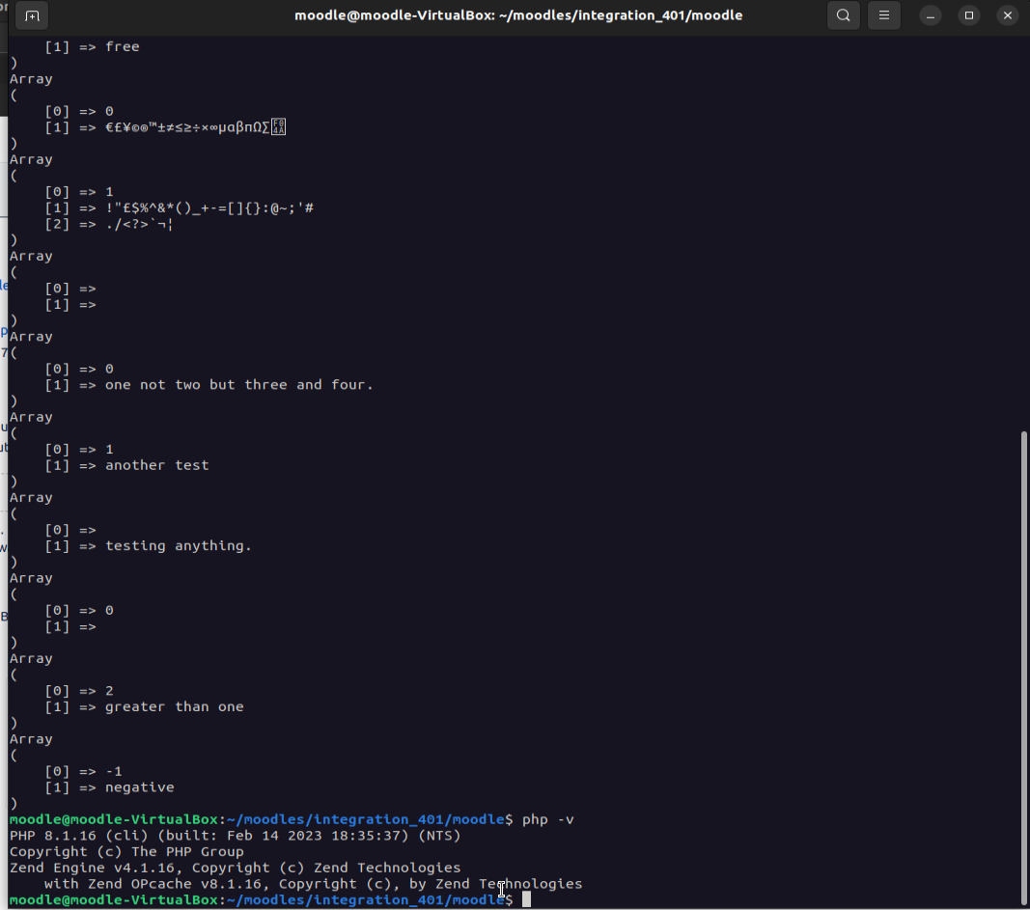
Task: Open the terminal search
Action: coord(844,15)
